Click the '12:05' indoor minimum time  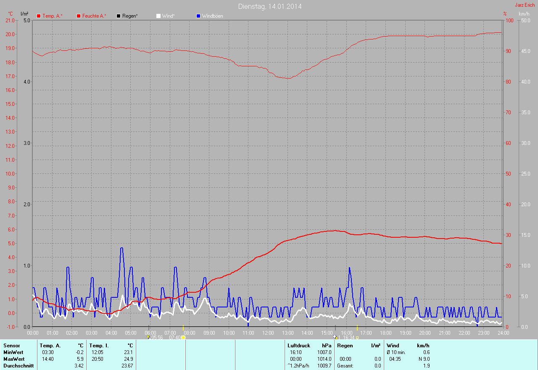(98, 352)
